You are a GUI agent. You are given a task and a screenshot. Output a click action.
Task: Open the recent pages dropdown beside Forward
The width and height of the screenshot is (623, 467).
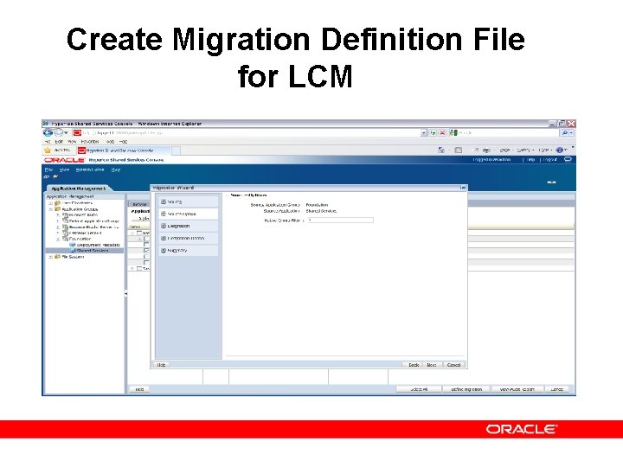pyautogui.click(x=66, y=133)
